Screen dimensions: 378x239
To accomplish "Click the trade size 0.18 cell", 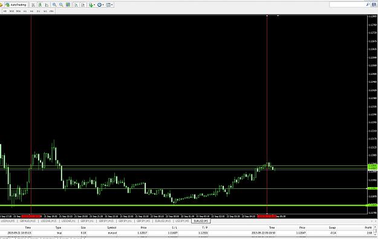I will click(x=83, y=233).
